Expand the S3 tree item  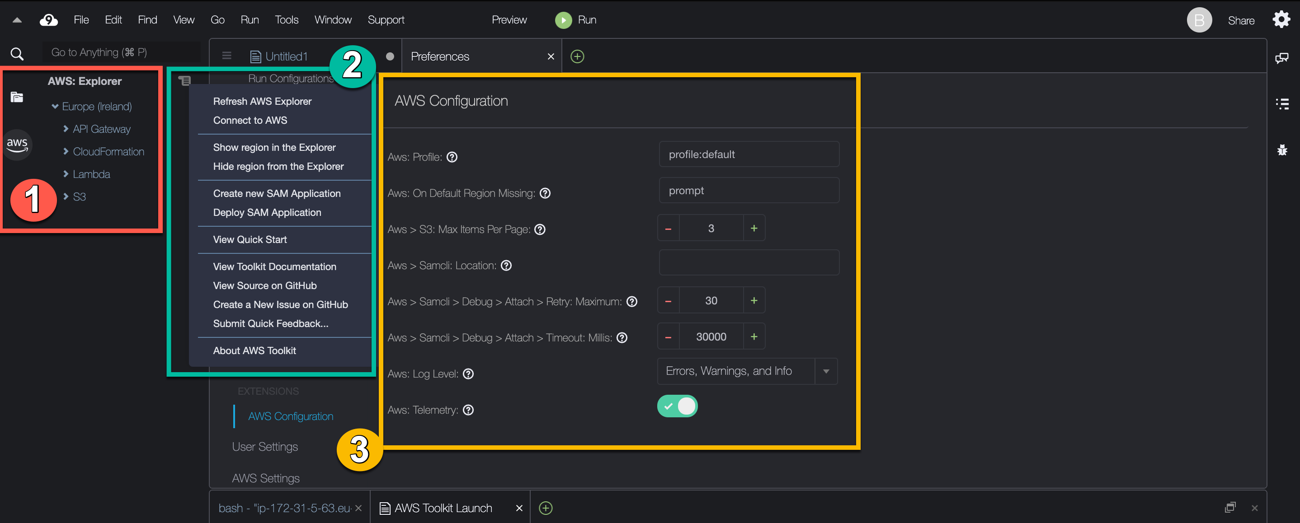pyautogui.click(x=66, y=196)
